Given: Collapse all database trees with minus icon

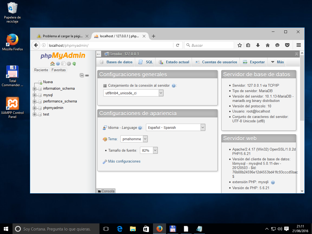Looking at the screenshot, I should 82,76.
